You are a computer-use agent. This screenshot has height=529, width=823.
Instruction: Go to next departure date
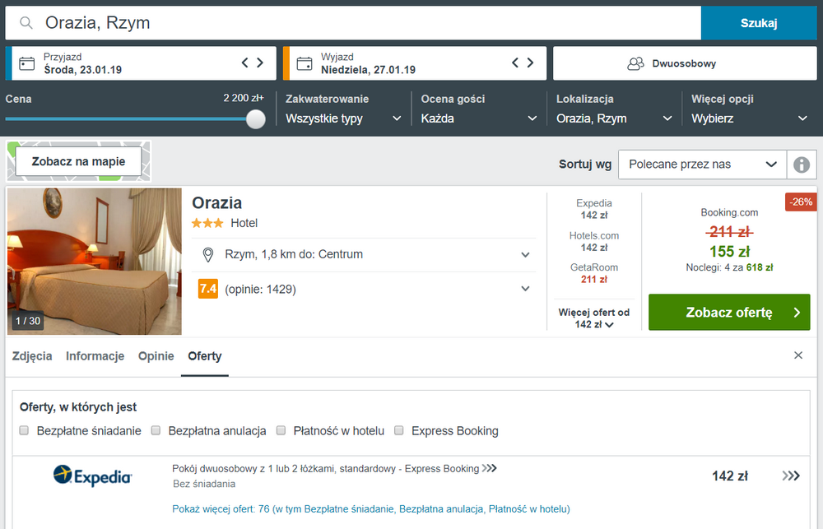[x=530, y=63]
